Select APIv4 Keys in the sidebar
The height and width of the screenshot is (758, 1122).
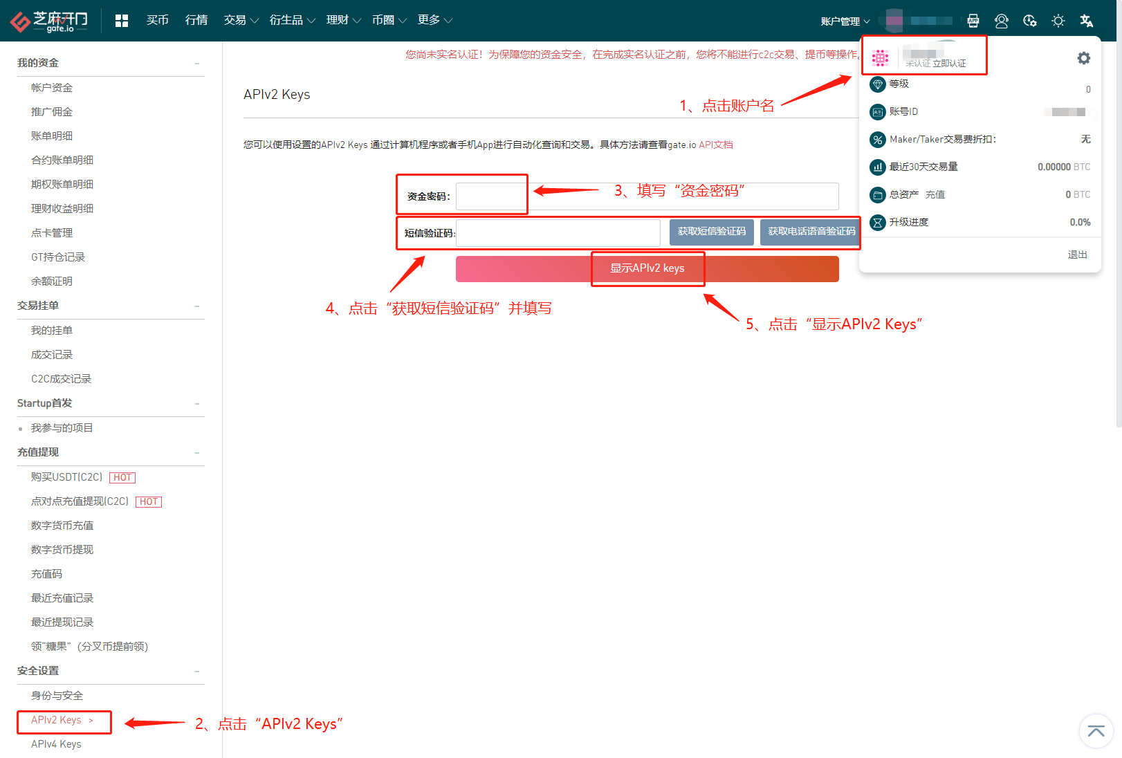(57, 745)
